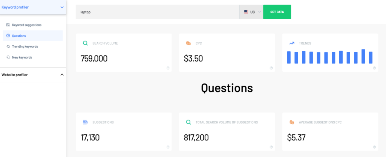The width and height of the screenshot is (386, 157).
Task: Go to Trending keywords
Action: 25,46
